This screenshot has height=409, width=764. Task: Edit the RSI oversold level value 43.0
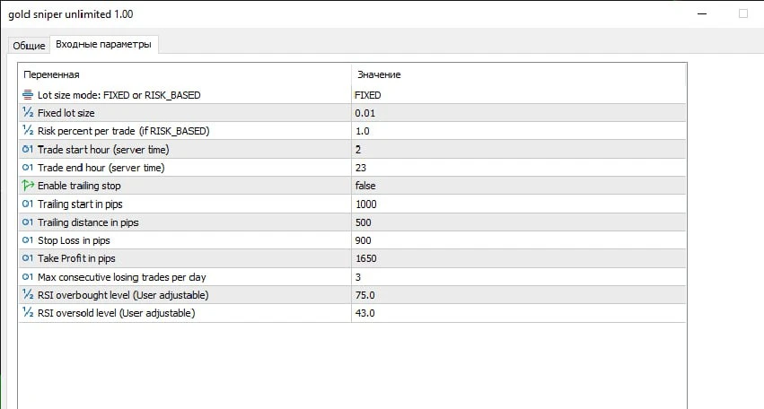(365, 313)
